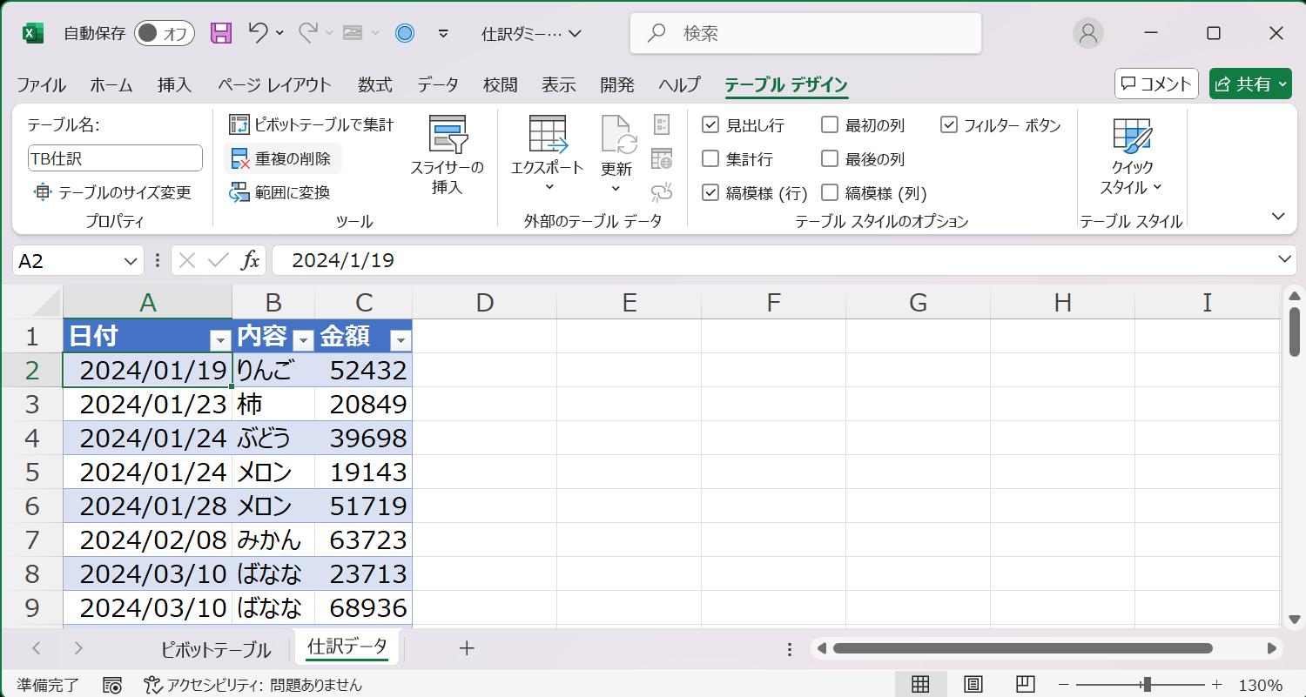Disable the 縞模様 (行) checkbox
The image size is (1306, 697).
pyautogui.click(x=710, y=192)
